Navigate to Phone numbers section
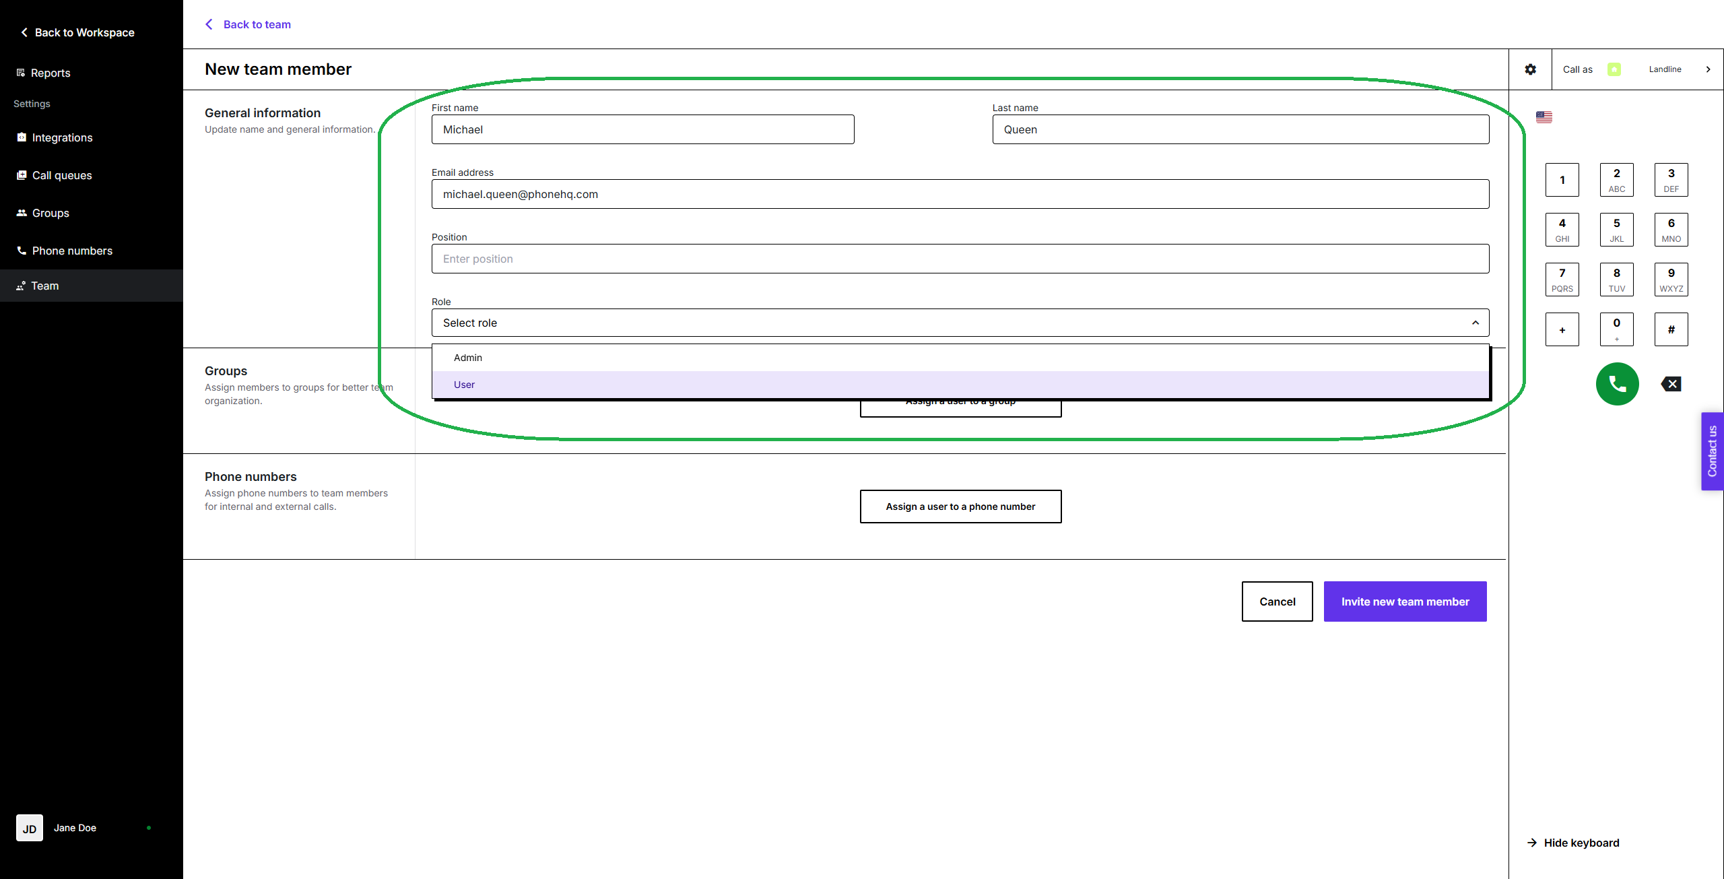 [x=72, y=251]
